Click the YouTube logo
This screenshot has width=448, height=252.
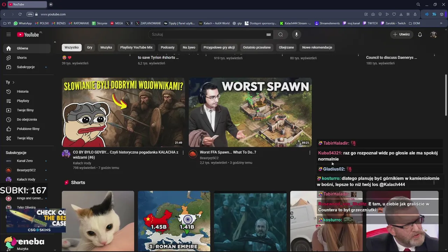[x=28, y=34]
